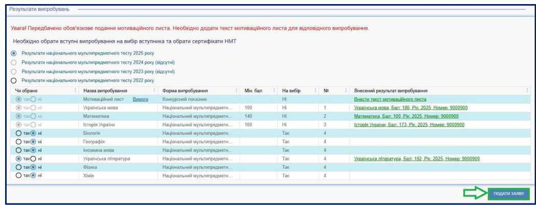Select the 2025 national multi-subject test results

(x=14, y=53)
